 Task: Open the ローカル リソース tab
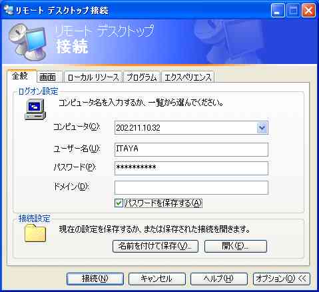[x=93, y=77]
